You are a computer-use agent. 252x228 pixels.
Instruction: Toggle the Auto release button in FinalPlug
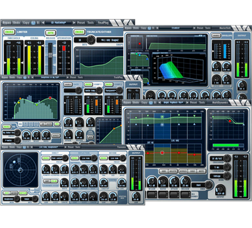[x=50, y=33]
